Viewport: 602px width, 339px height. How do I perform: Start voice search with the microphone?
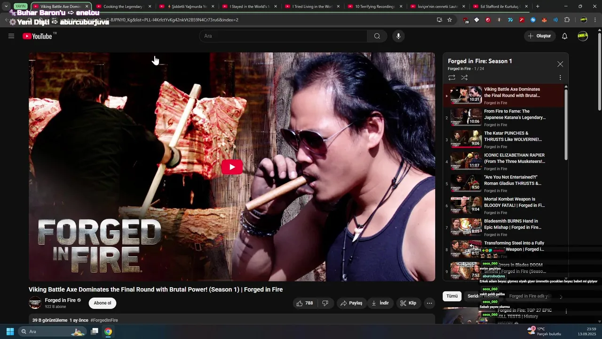398,36
